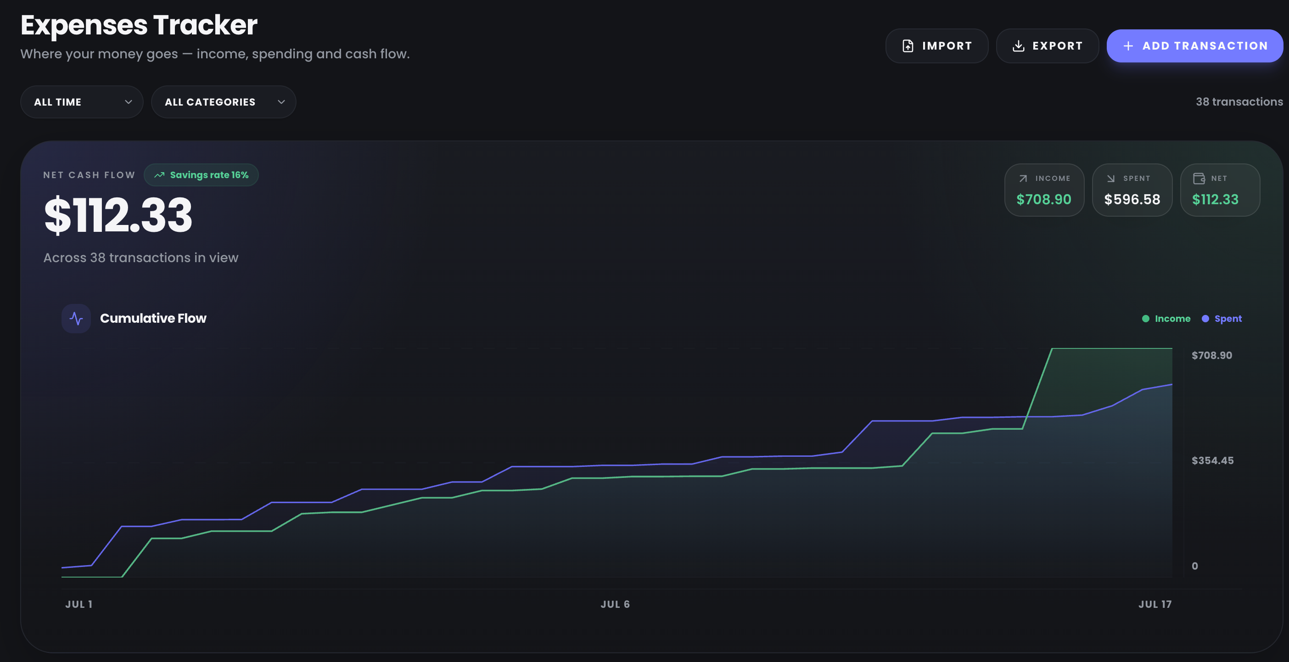Click the Spent $596.58 card

click(x=1132, y=190)
